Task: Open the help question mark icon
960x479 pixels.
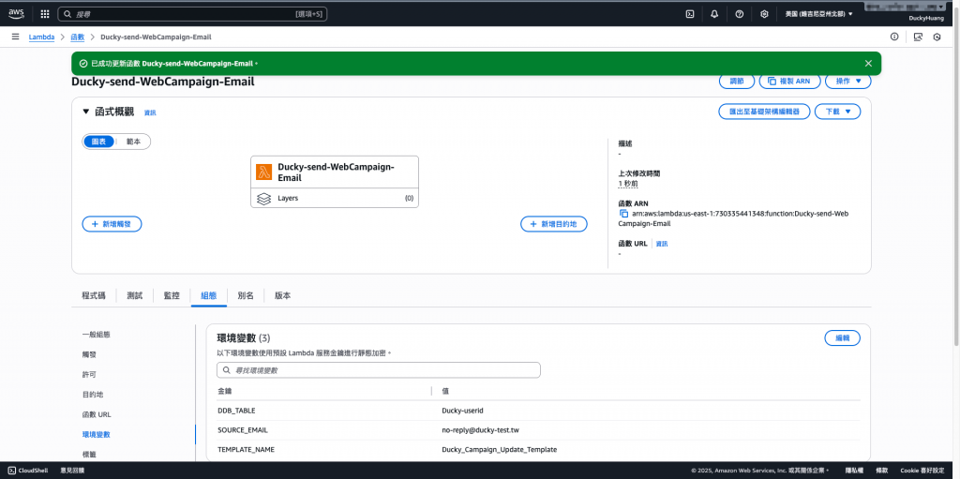Action: [740, 13]
